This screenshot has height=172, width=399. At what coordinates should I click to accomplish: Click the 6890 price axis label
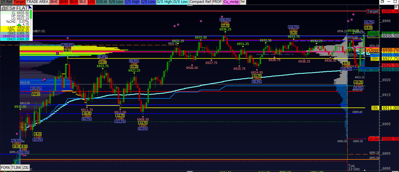click(387, 168)
